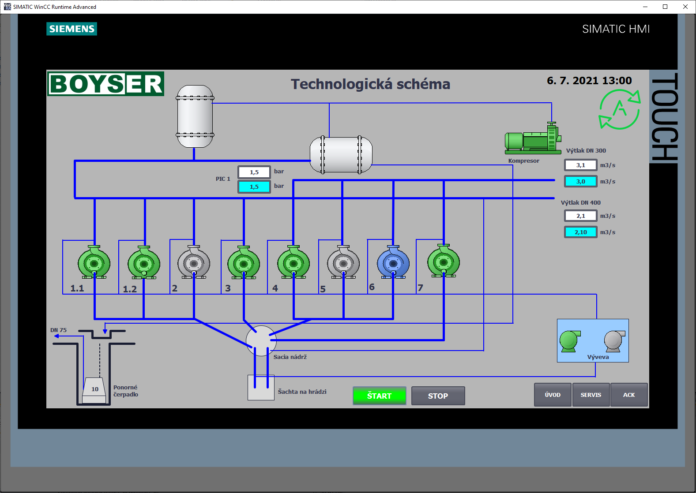Click Výtlak DN 400 cyan value 2,10
This screenshot has width=696, height=493.
(x=581, y=232)
